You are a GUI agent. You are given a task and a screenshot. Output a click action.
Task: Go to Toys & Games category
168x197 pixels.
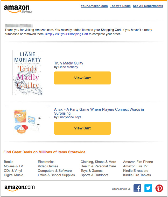click(92, 170)
